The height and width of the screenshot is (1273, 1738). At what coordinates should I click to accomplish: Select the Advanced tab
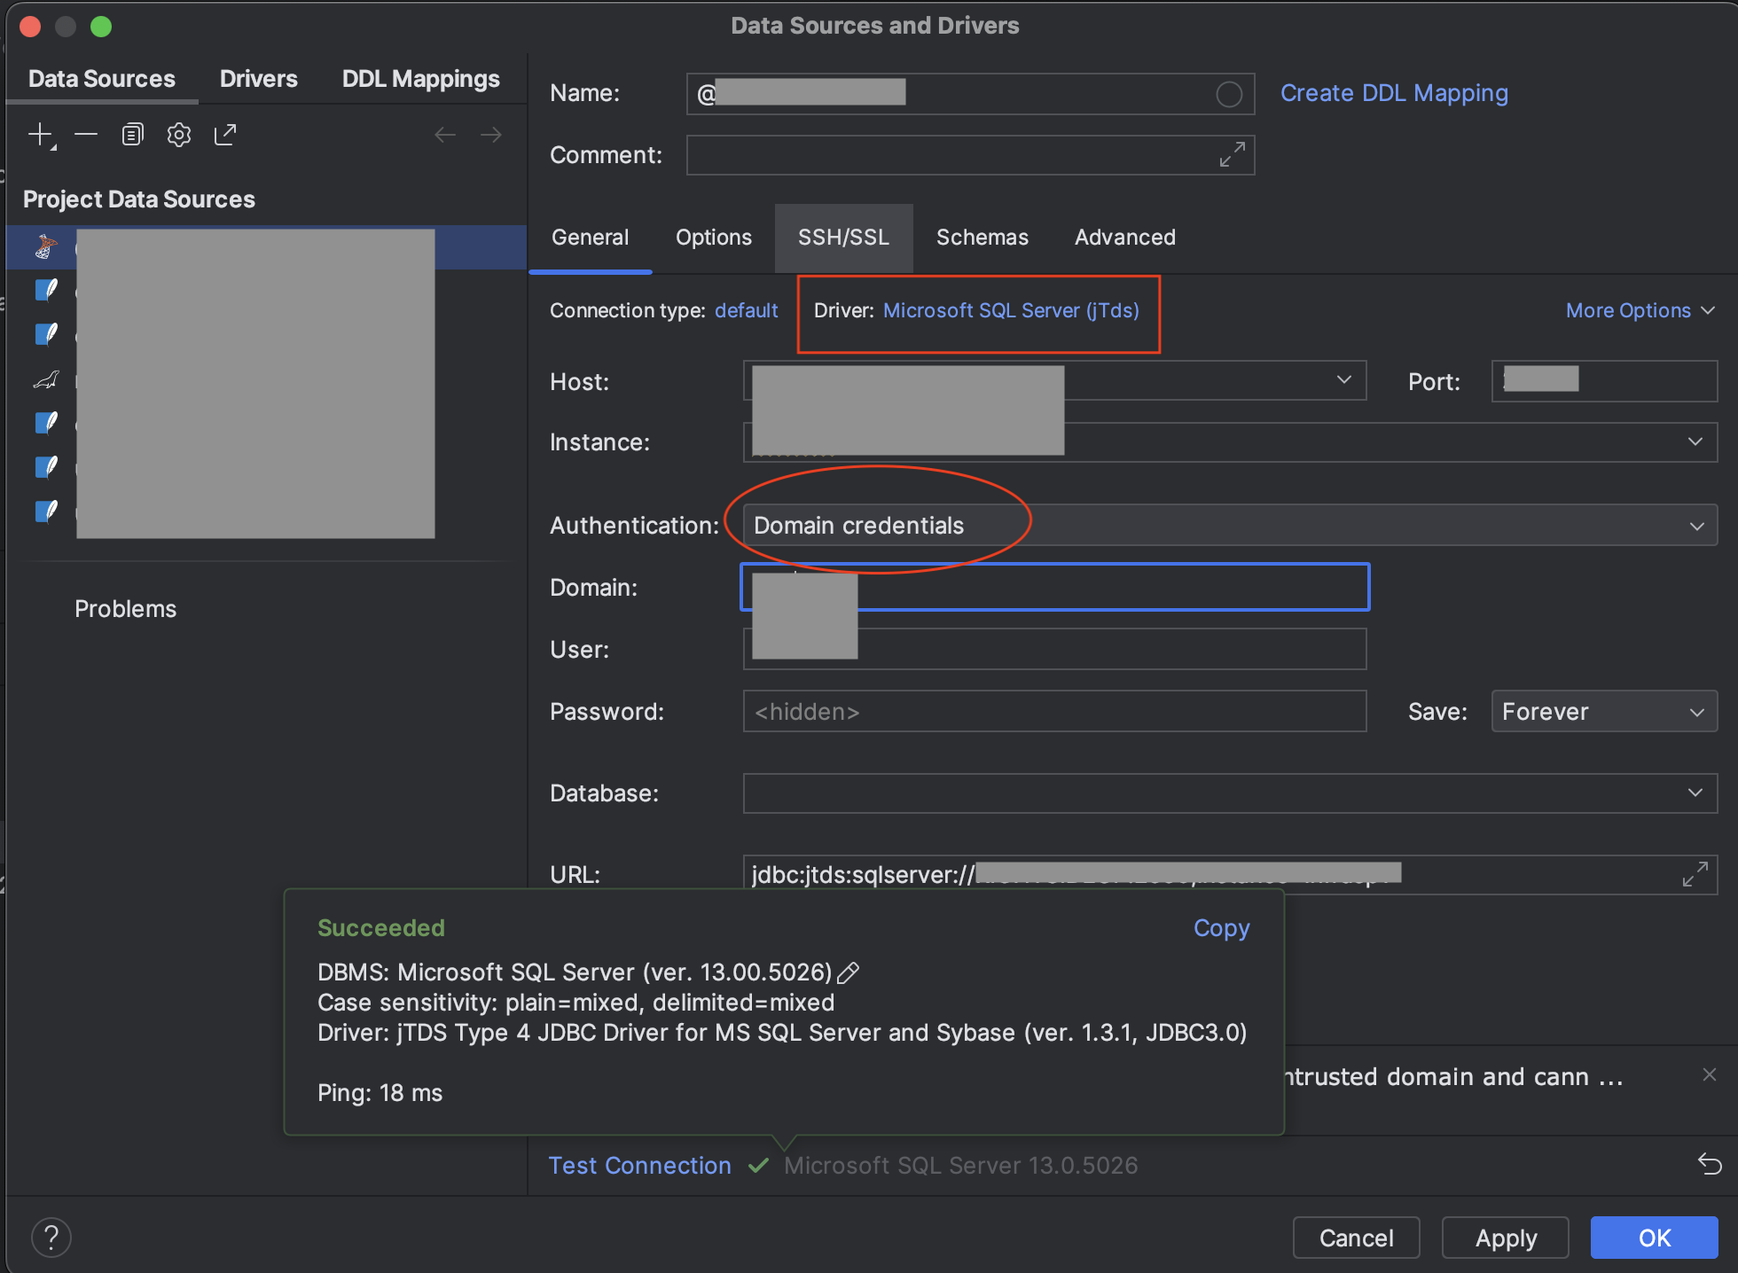1125,238
